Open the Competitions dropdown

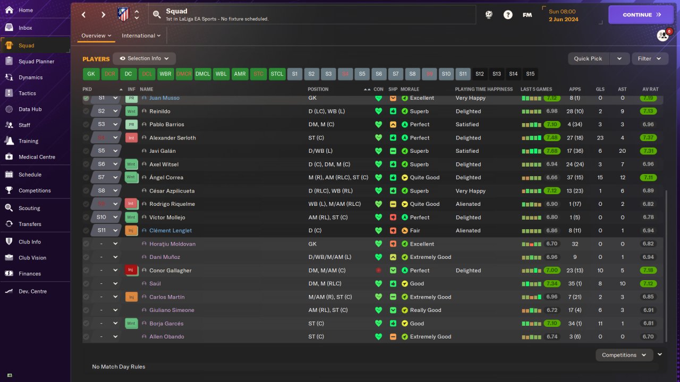point(624,355)
